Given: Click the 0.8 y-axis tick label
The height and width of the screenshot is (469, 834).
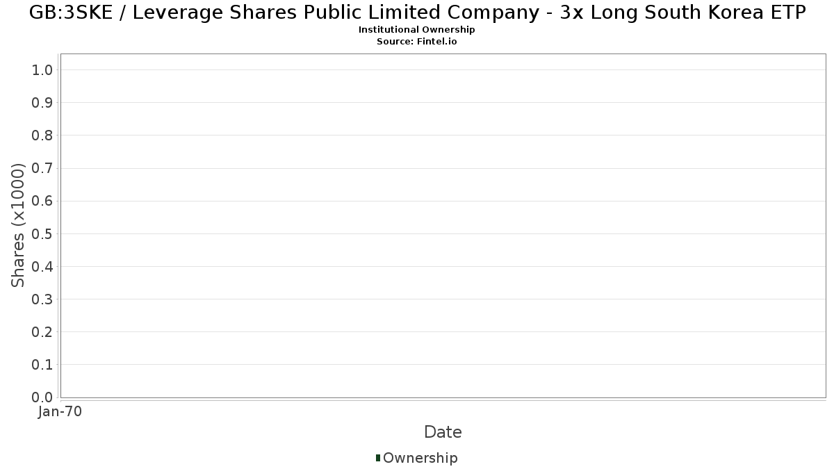Looking at the screenshot, I should pos(42,135).
